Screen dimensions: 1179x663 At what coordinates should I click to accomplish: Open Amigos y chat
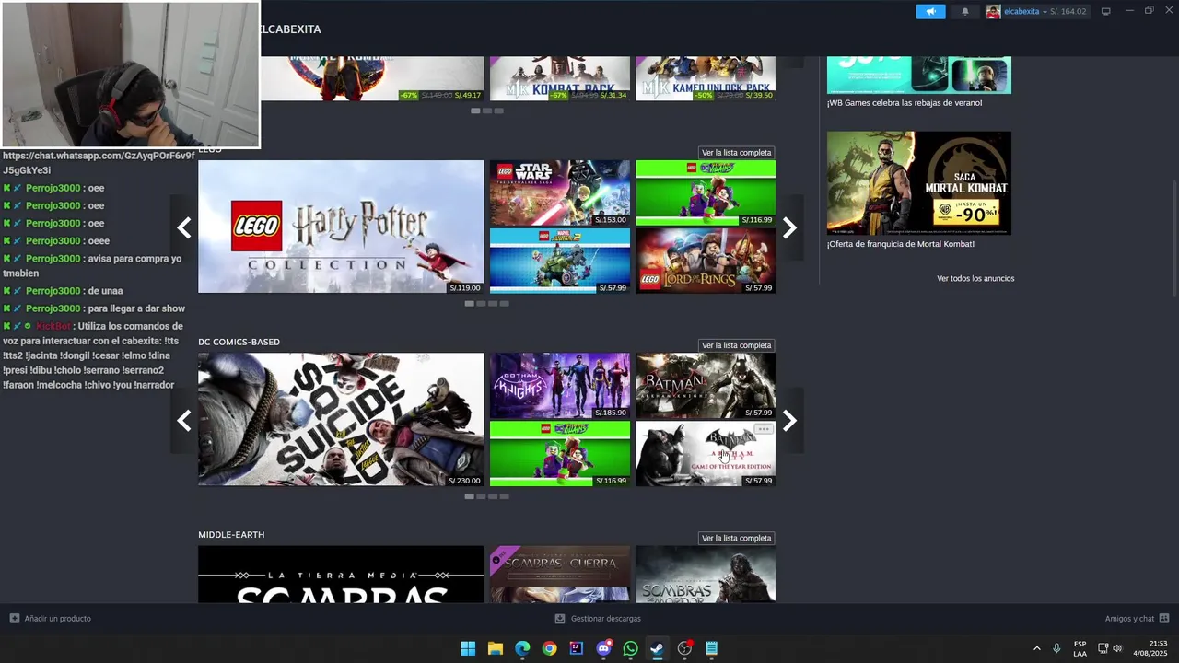click(x=1137, y=619)
